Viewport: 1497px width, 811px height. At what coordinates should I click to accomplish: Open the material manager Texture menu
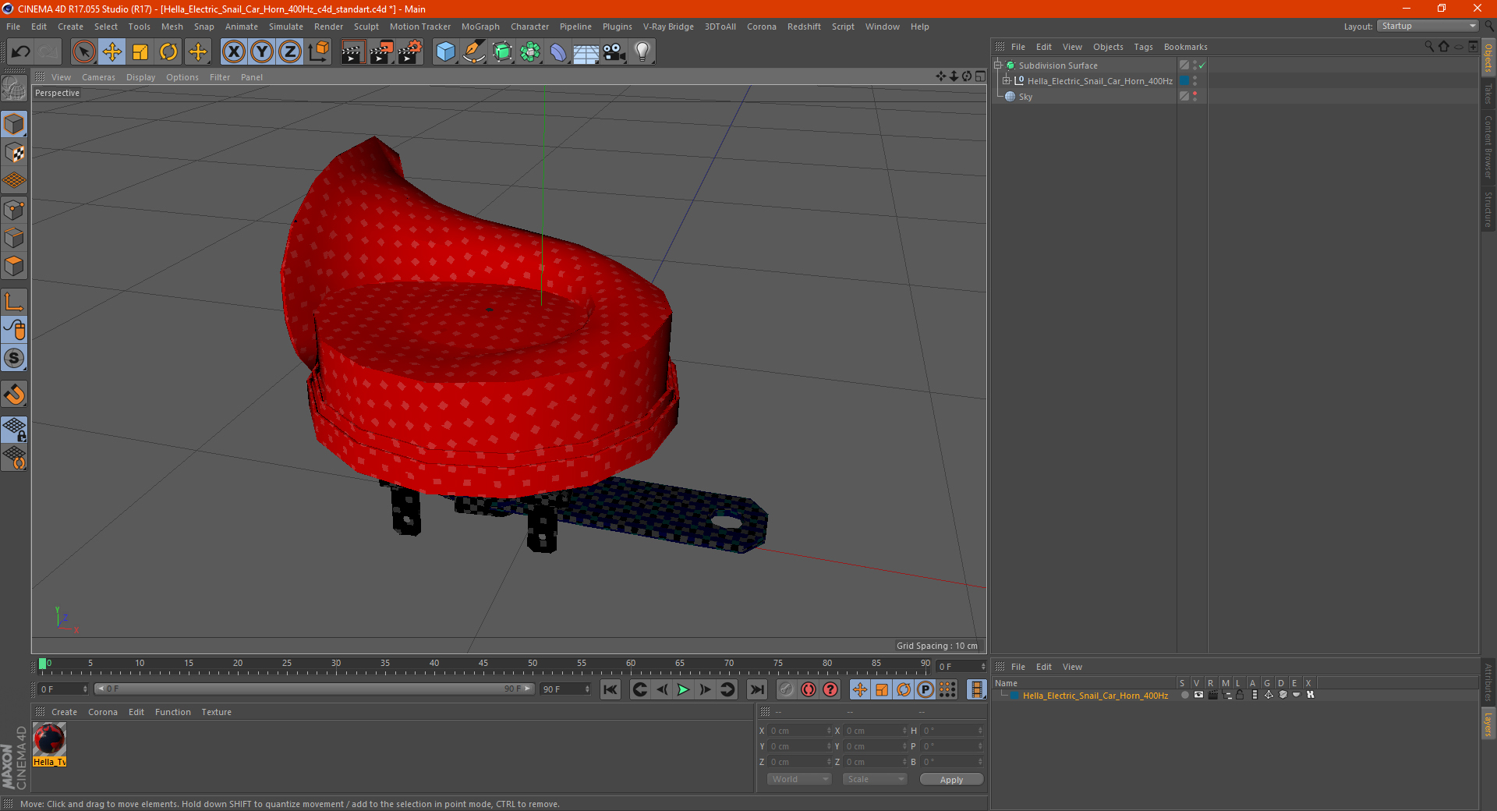tap(216, 712)
